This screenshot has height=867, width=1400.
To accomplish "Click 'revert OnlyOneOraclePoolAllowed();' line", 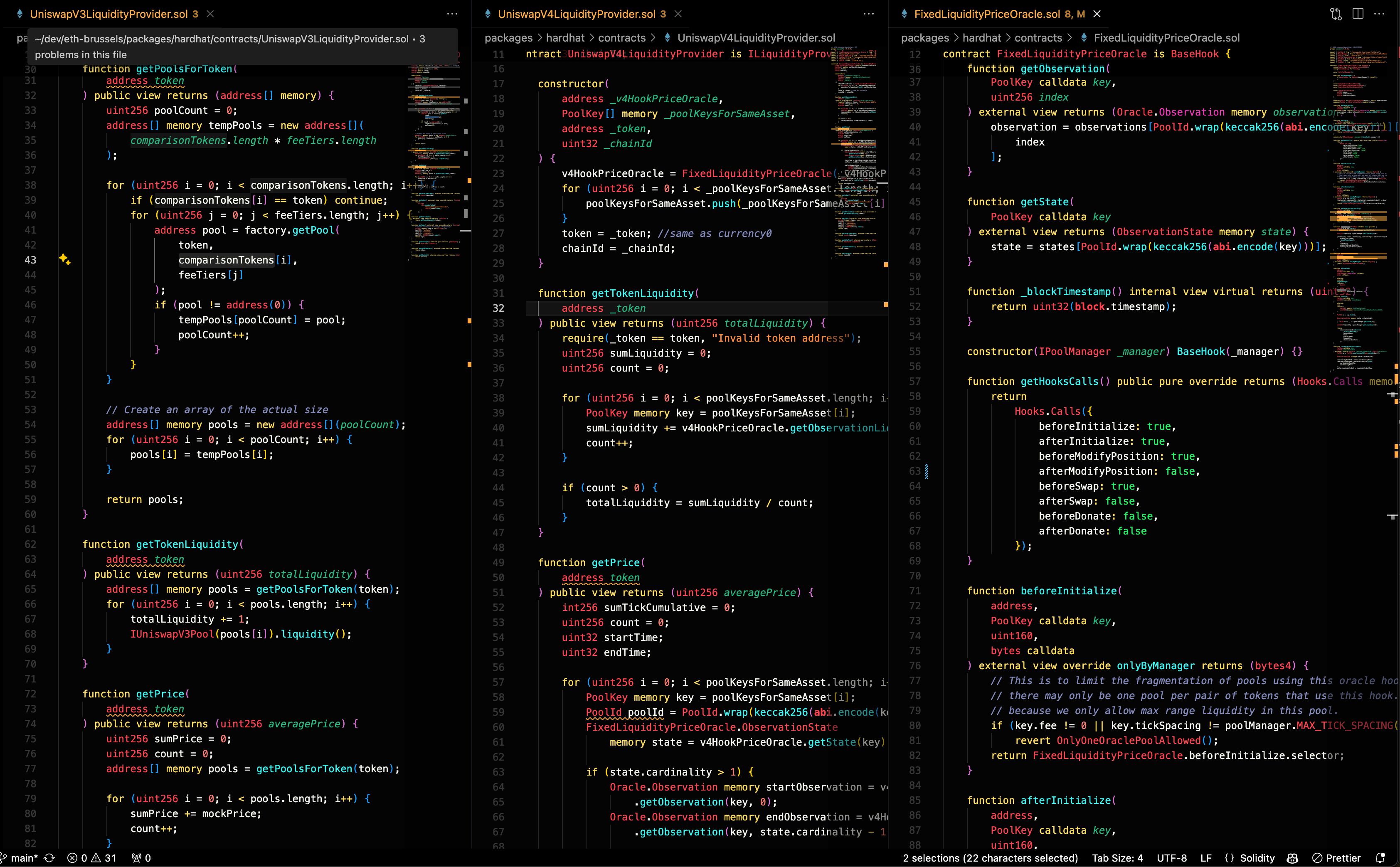I will tap(1117, 740).
